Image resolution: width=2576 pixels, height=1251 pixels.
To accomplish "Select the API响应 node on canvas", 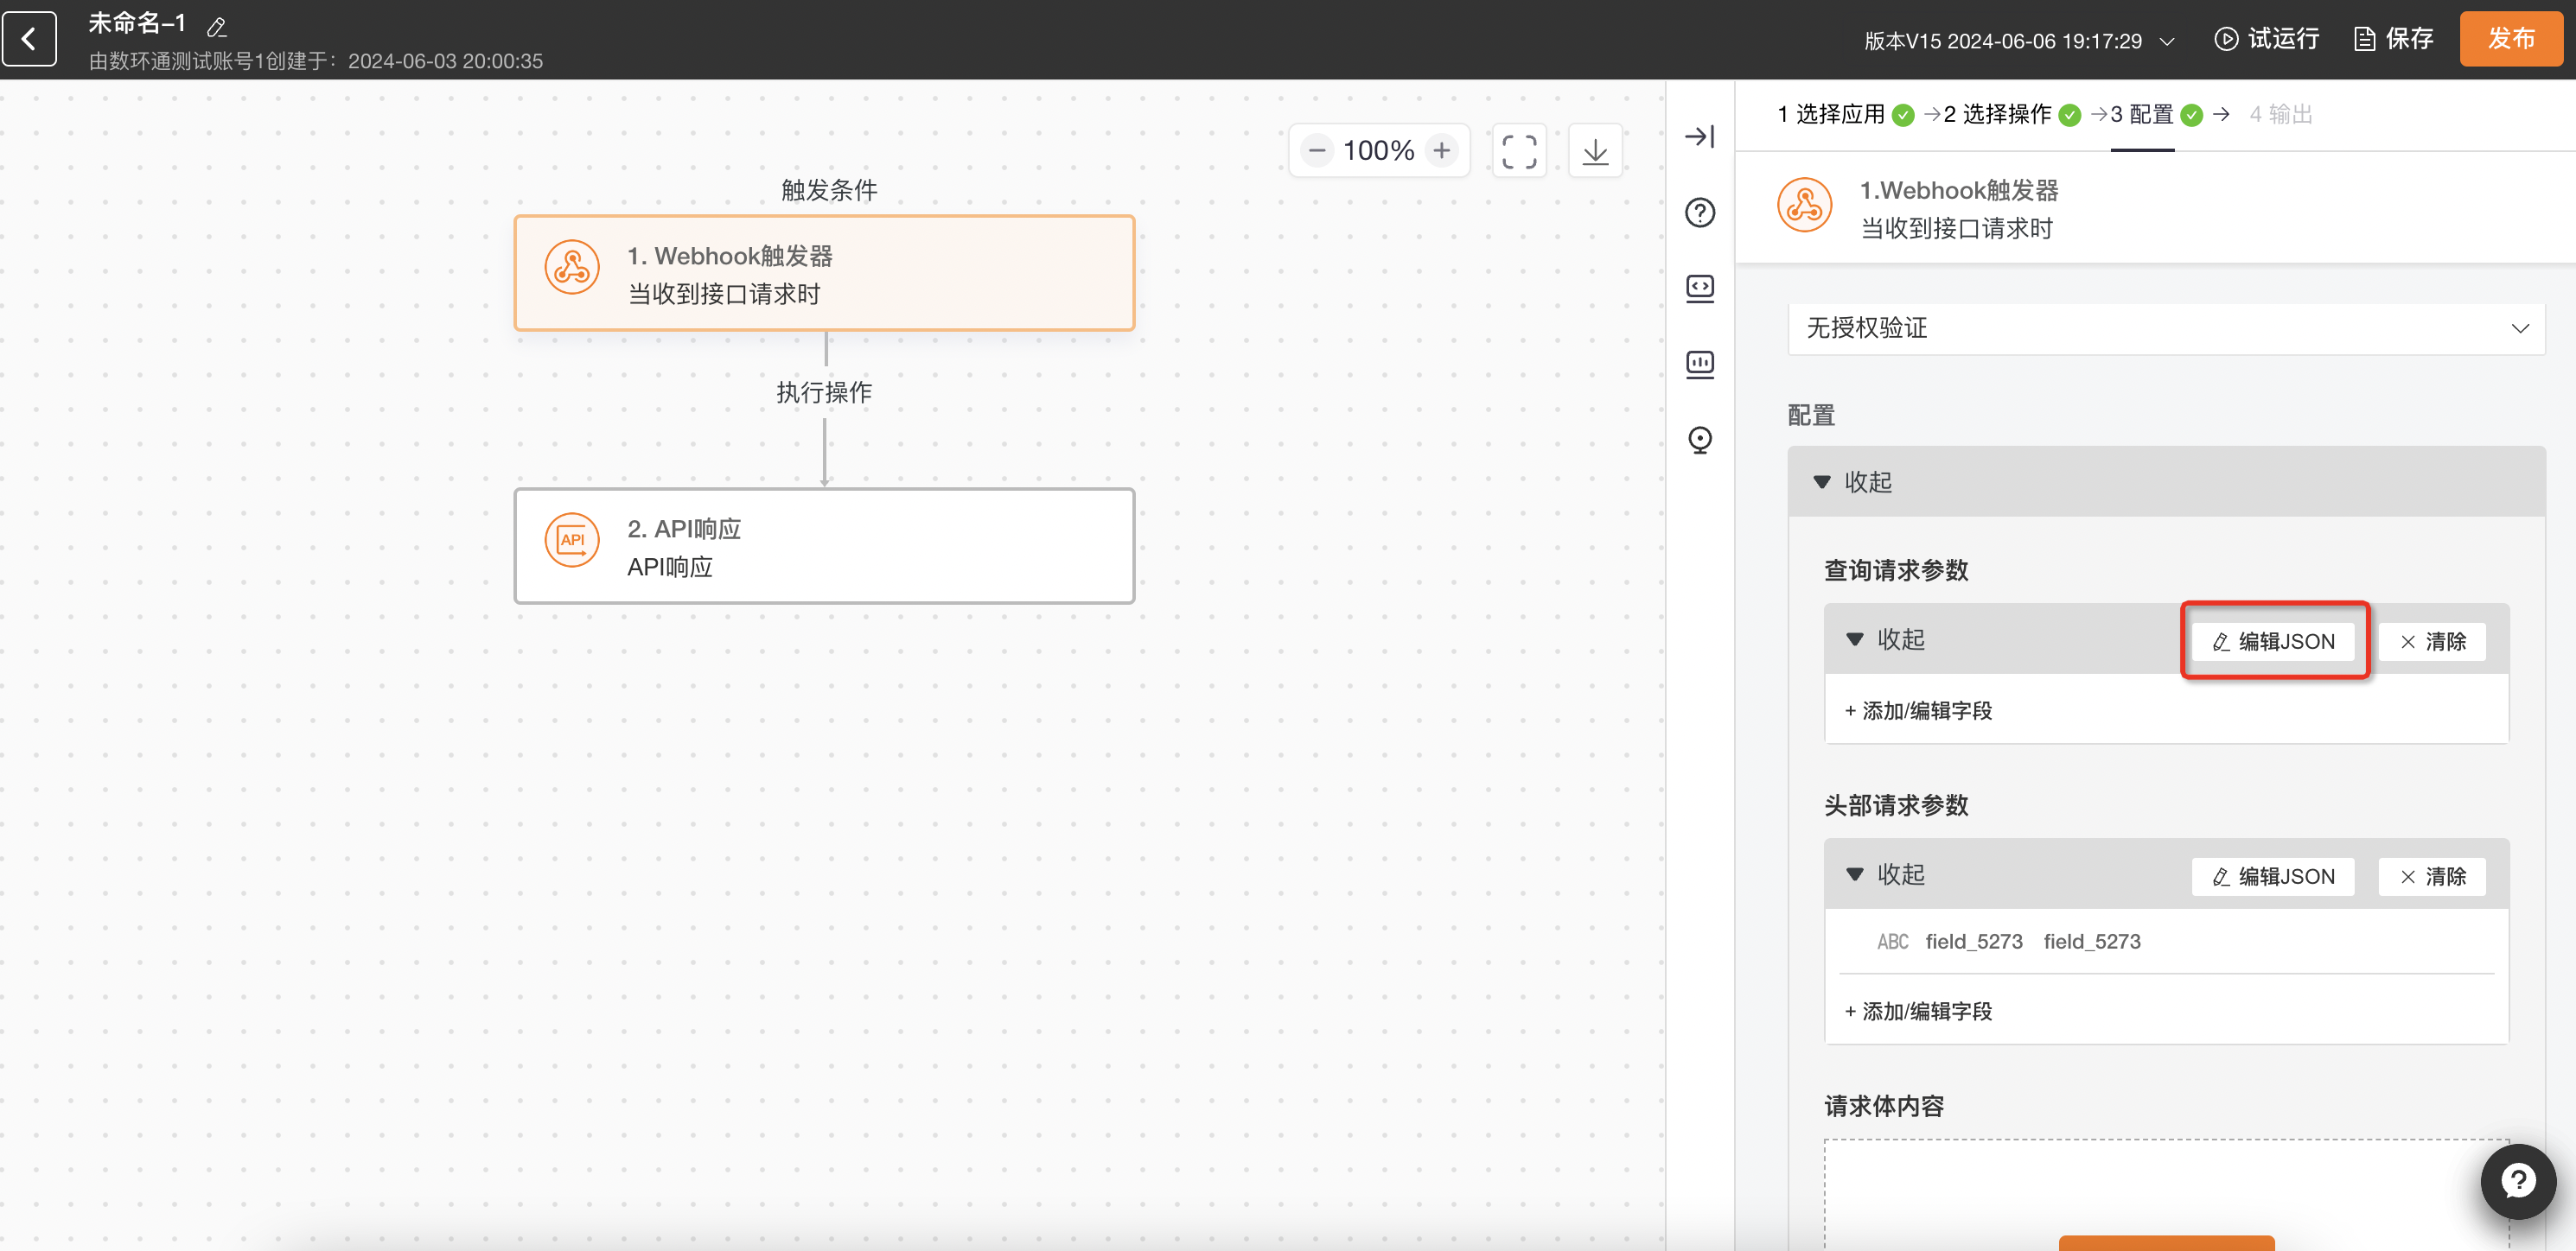I will click(824, 545).
